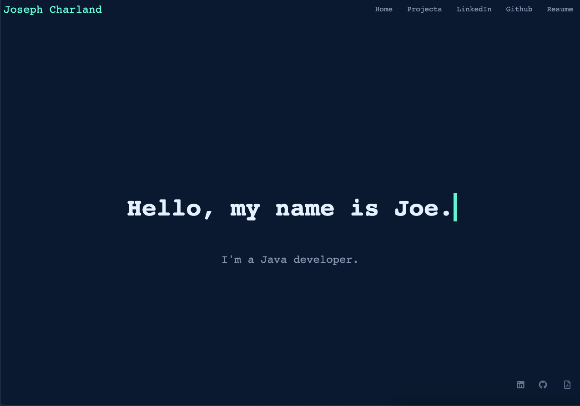Open the Resume nav link
This screenshot has height=406, width=580.
pos(560,9)
